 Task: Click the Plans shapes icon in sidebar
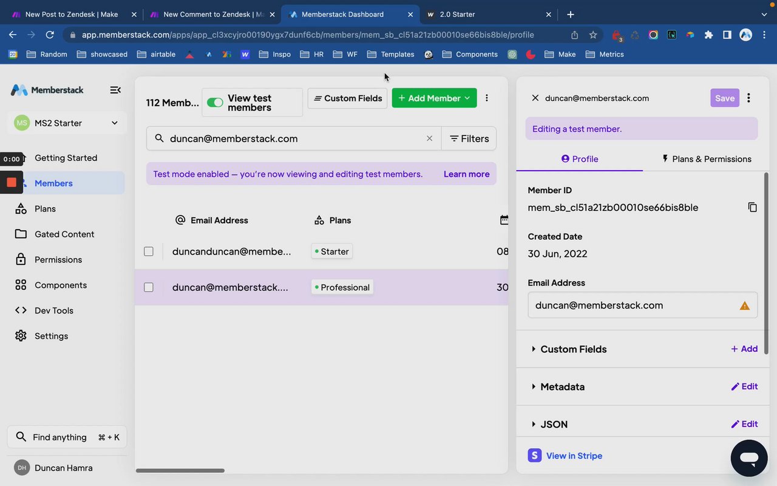21,209
